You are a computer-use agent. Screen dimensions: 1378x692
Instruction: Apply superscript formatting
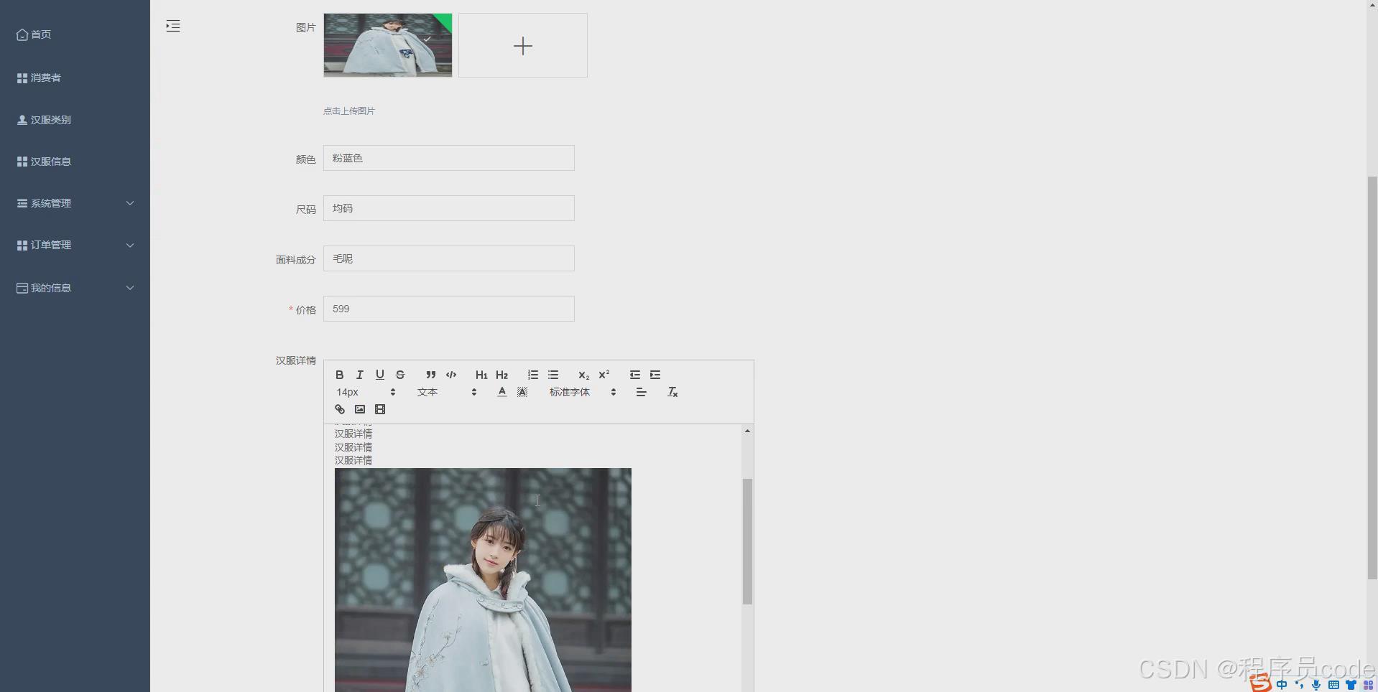604,375
